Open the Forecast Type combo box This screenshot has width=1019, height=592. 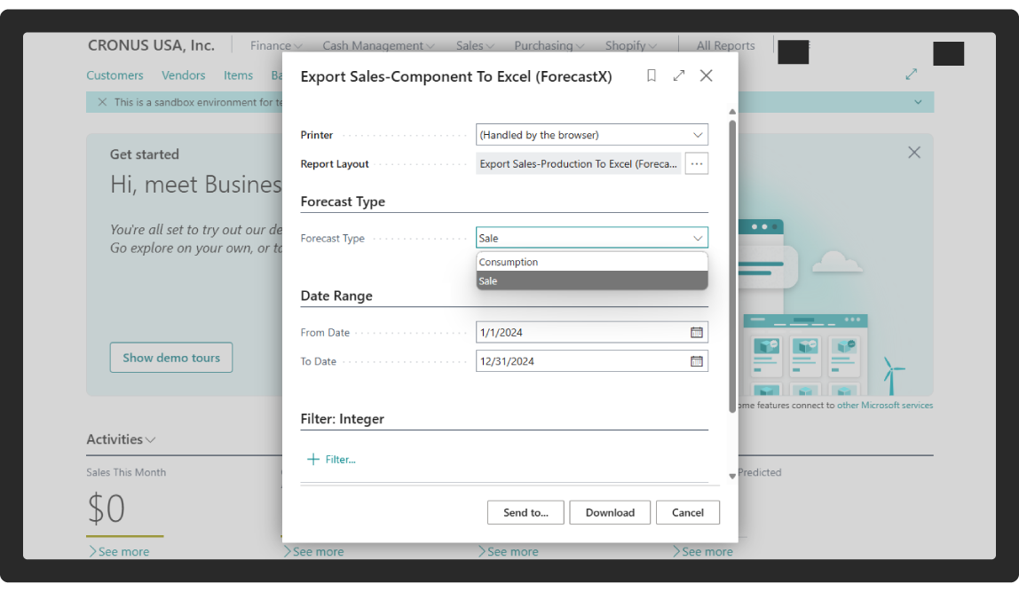click(591, 238)
